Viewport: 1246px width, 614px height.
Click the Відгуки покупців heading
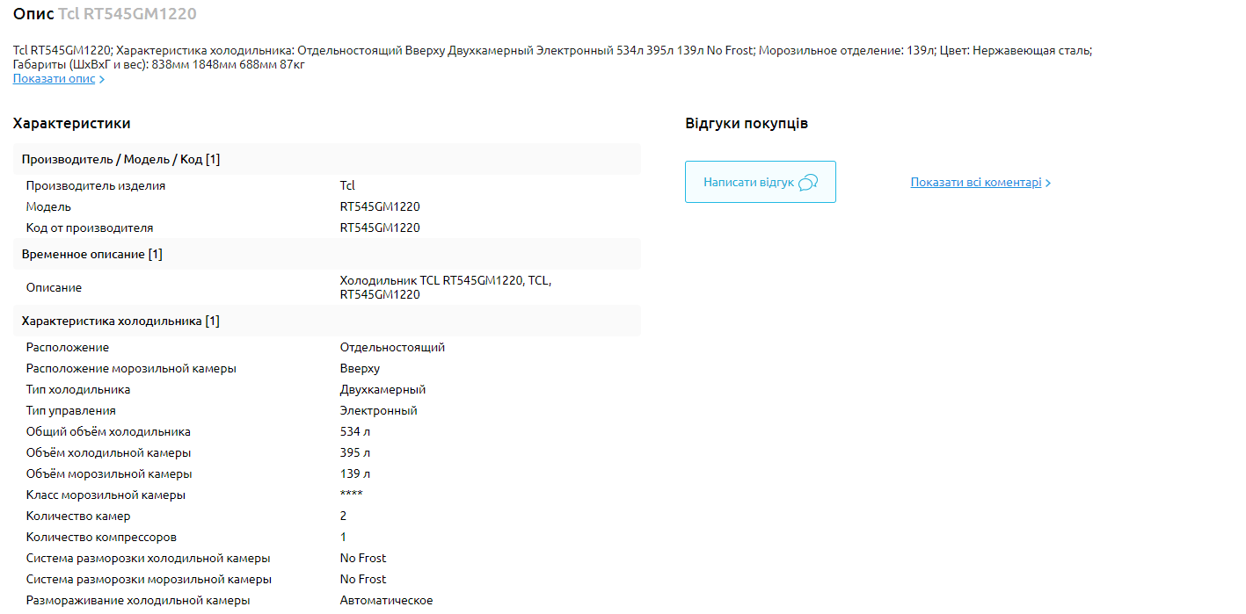746,124
